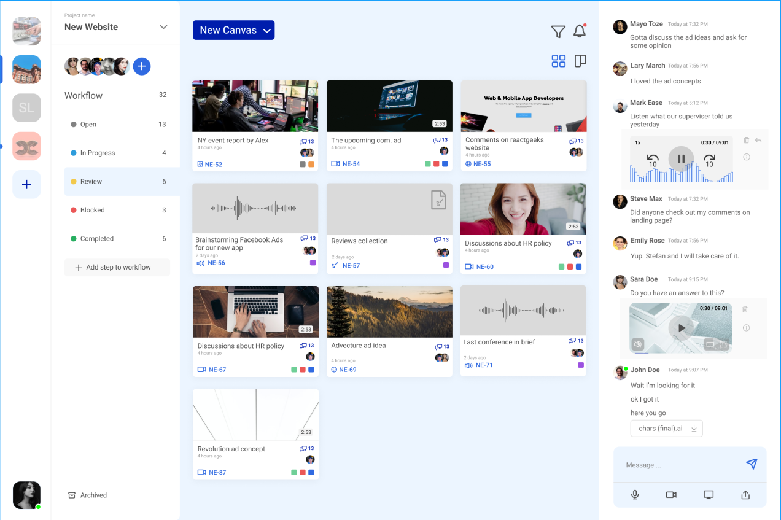Image resolution: width=781 pixels, height=520 pixels.
Task: Upload a file with share icon
Action: (745, 495)
